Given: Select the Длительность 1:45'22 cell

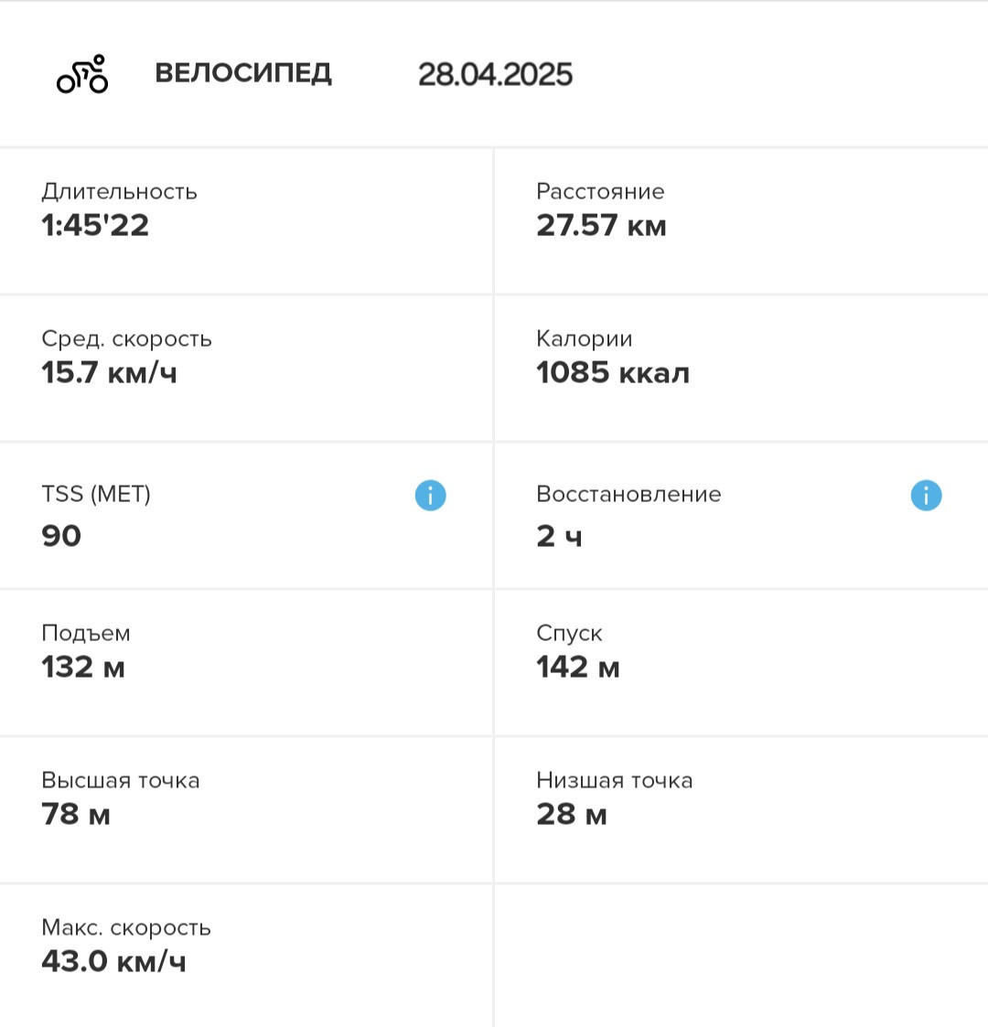Looking at the screenshot, I should (246, 221).
